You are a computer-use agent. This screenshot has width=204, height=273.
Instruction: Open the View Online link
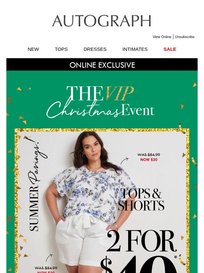[162, 37]
